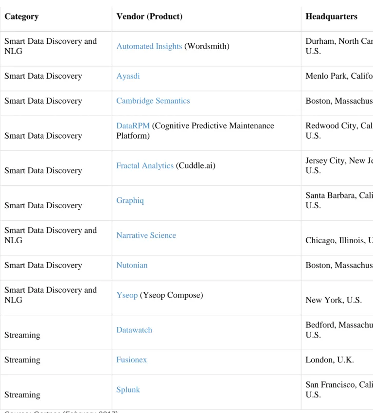Click the Chicago, Illinois headquarters cell

pyautogui.click(x=339, y=240)
